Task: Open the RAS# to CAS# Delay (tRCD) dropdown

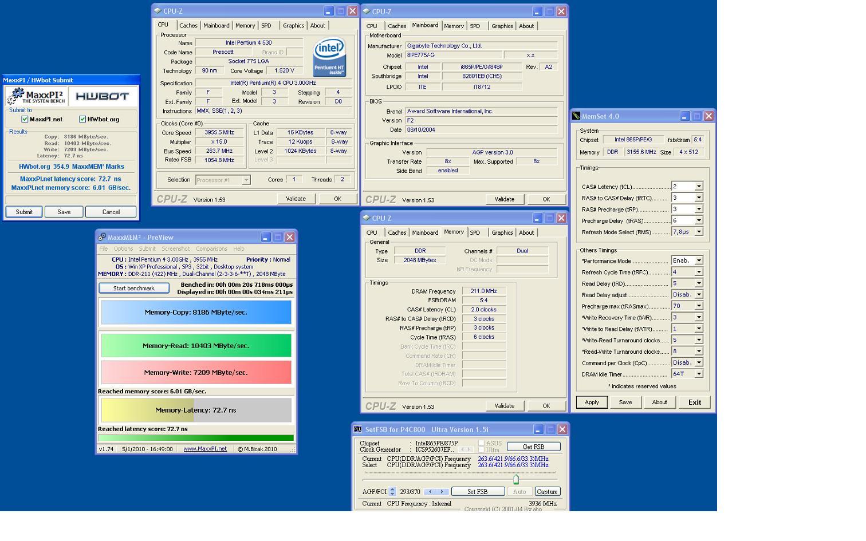Action: 699,198
